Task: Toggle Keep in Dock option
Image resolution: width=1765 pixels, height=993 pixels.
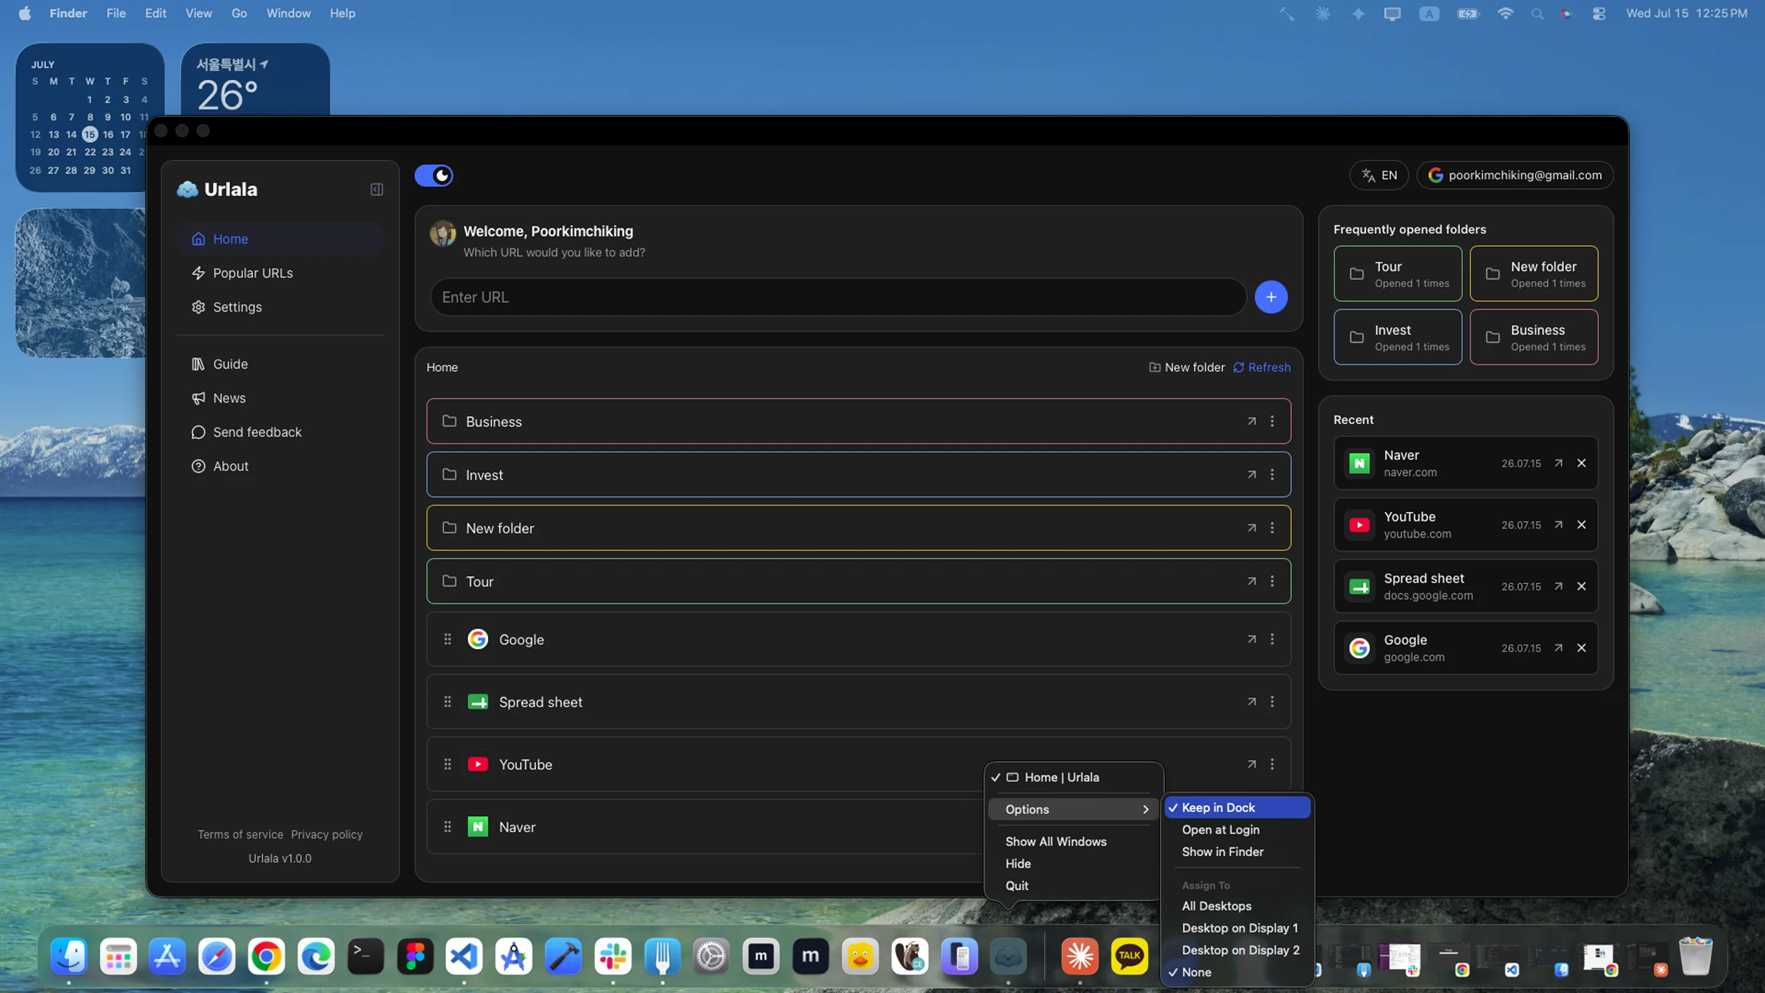Action: (1237, 807)
